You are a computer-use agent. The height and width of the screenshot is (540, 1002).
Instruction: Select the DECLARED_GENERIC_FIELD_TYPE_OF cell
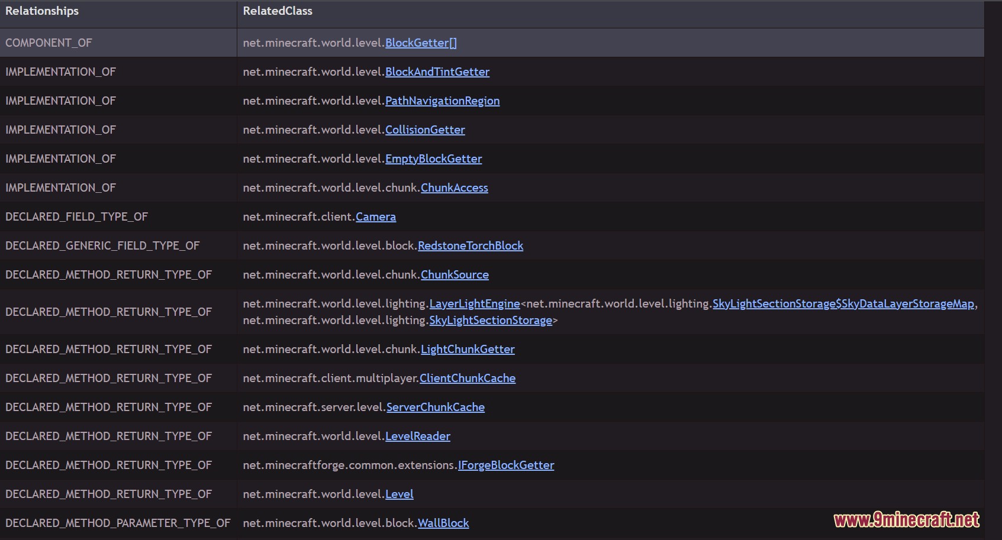pyautogui.click(x=118, y=245)
